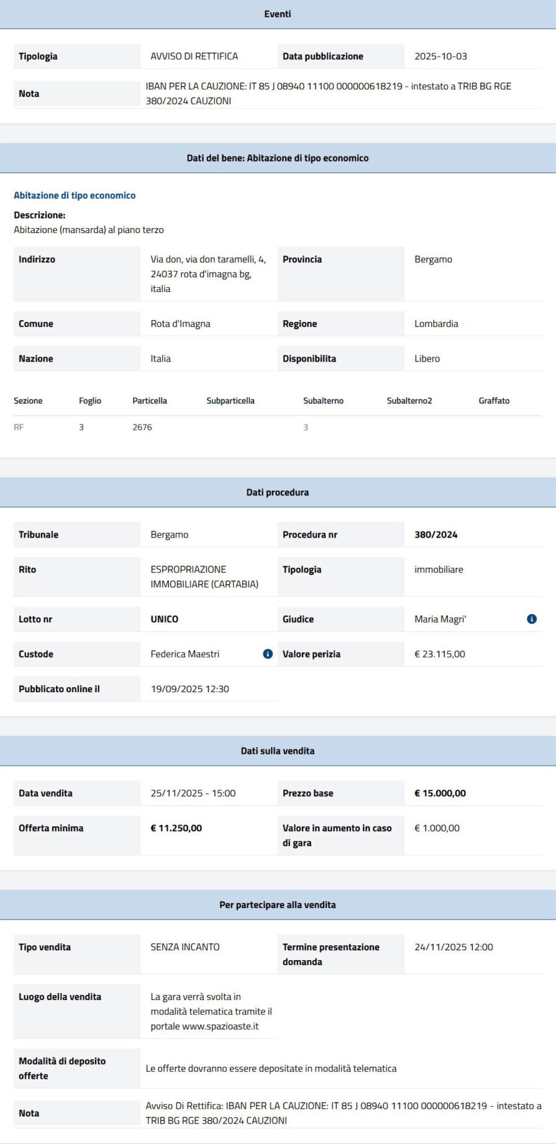Image resolution: width=556 pixels, height=1144 pixels.
Task: Click the Offerta minima amount € 11.250,00
Action: coord(176,828)
